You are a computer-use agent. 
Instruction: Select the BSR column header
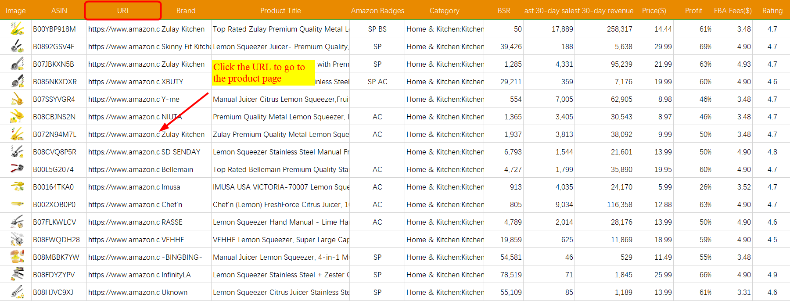click(x=504, y=11)
